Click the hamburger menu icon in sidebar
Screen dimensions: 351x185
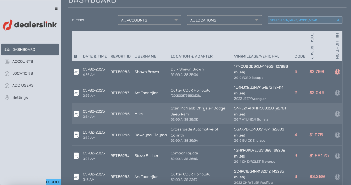[x=56, y=9]
